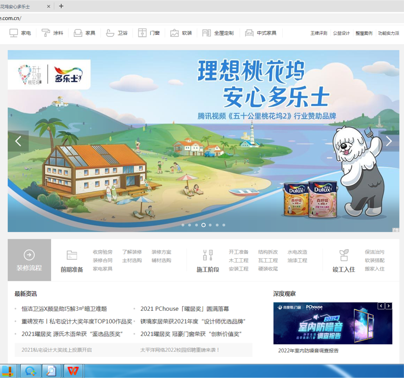The image size is (404, 378).
Task: Open 收房验房 link
Action: 103,252
